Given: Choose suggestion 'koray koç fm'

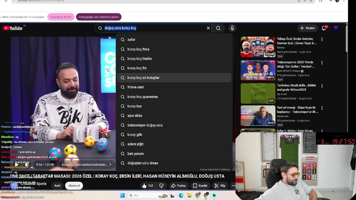Looking at the screenshot, I should pyautogui.click(x=174, y=68).
